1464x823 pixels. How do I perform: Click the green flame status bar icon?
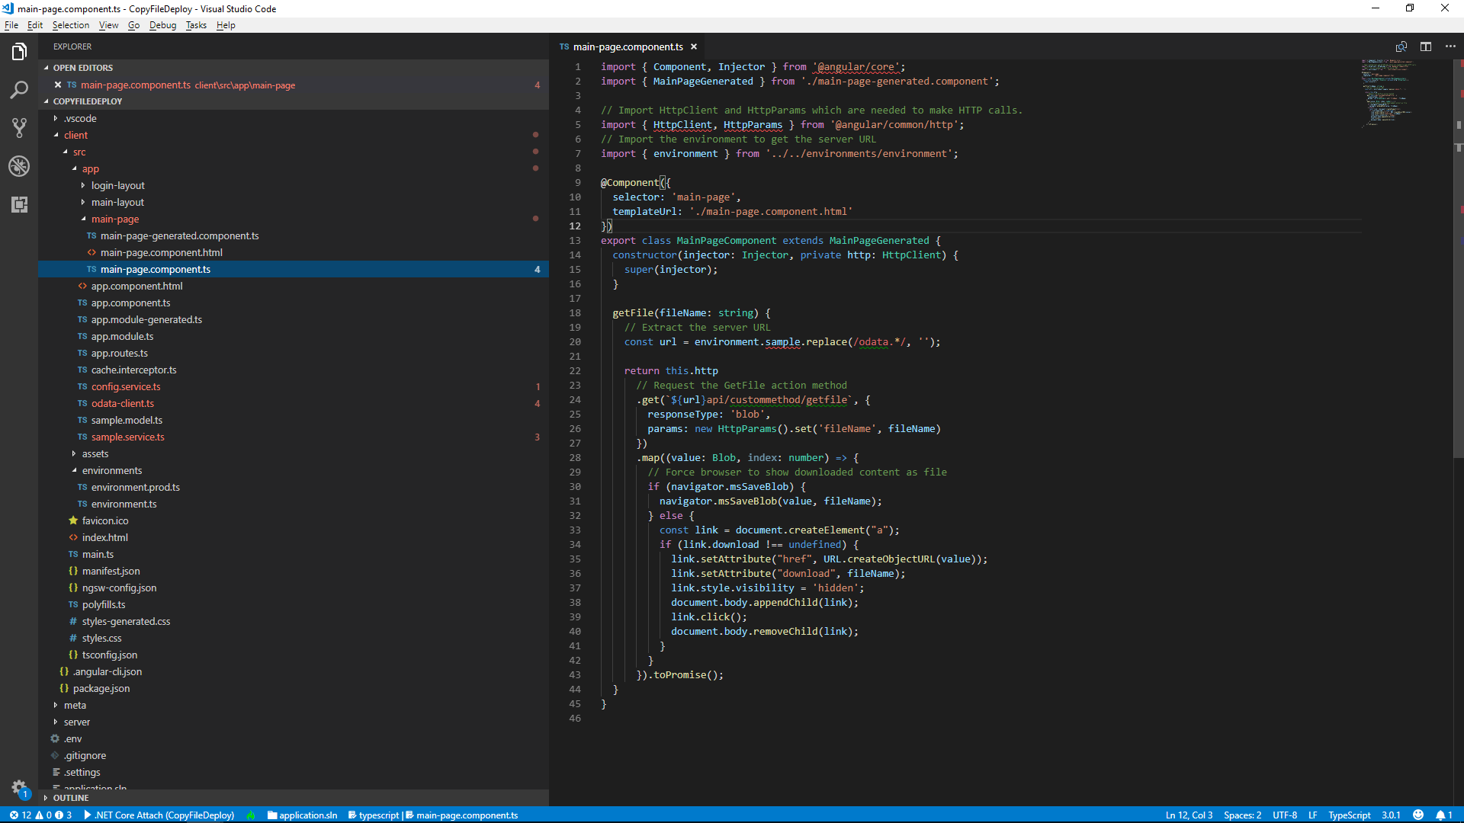(x=251, y=815)
